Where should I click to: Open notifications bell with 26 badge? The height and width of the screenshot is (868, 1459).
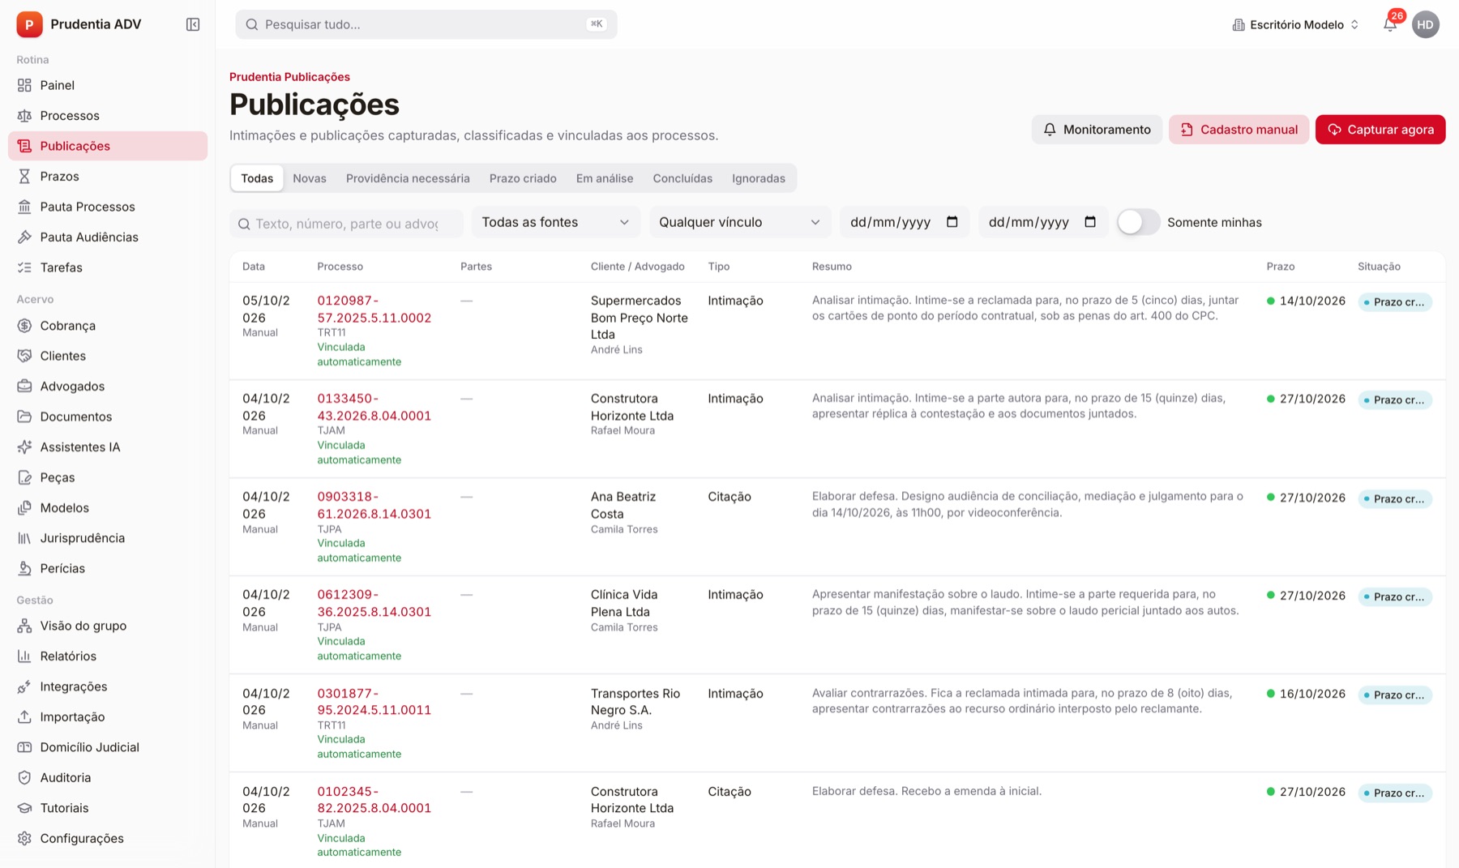click(x=1390, y=24)
